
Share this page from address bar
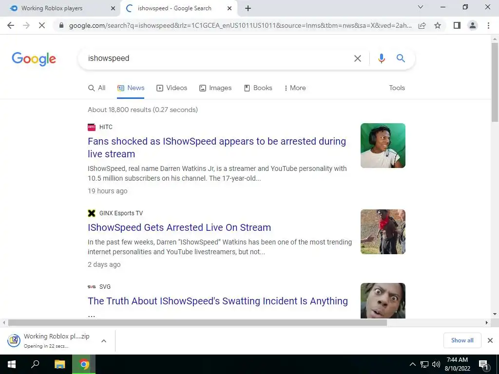click(422, 25)
